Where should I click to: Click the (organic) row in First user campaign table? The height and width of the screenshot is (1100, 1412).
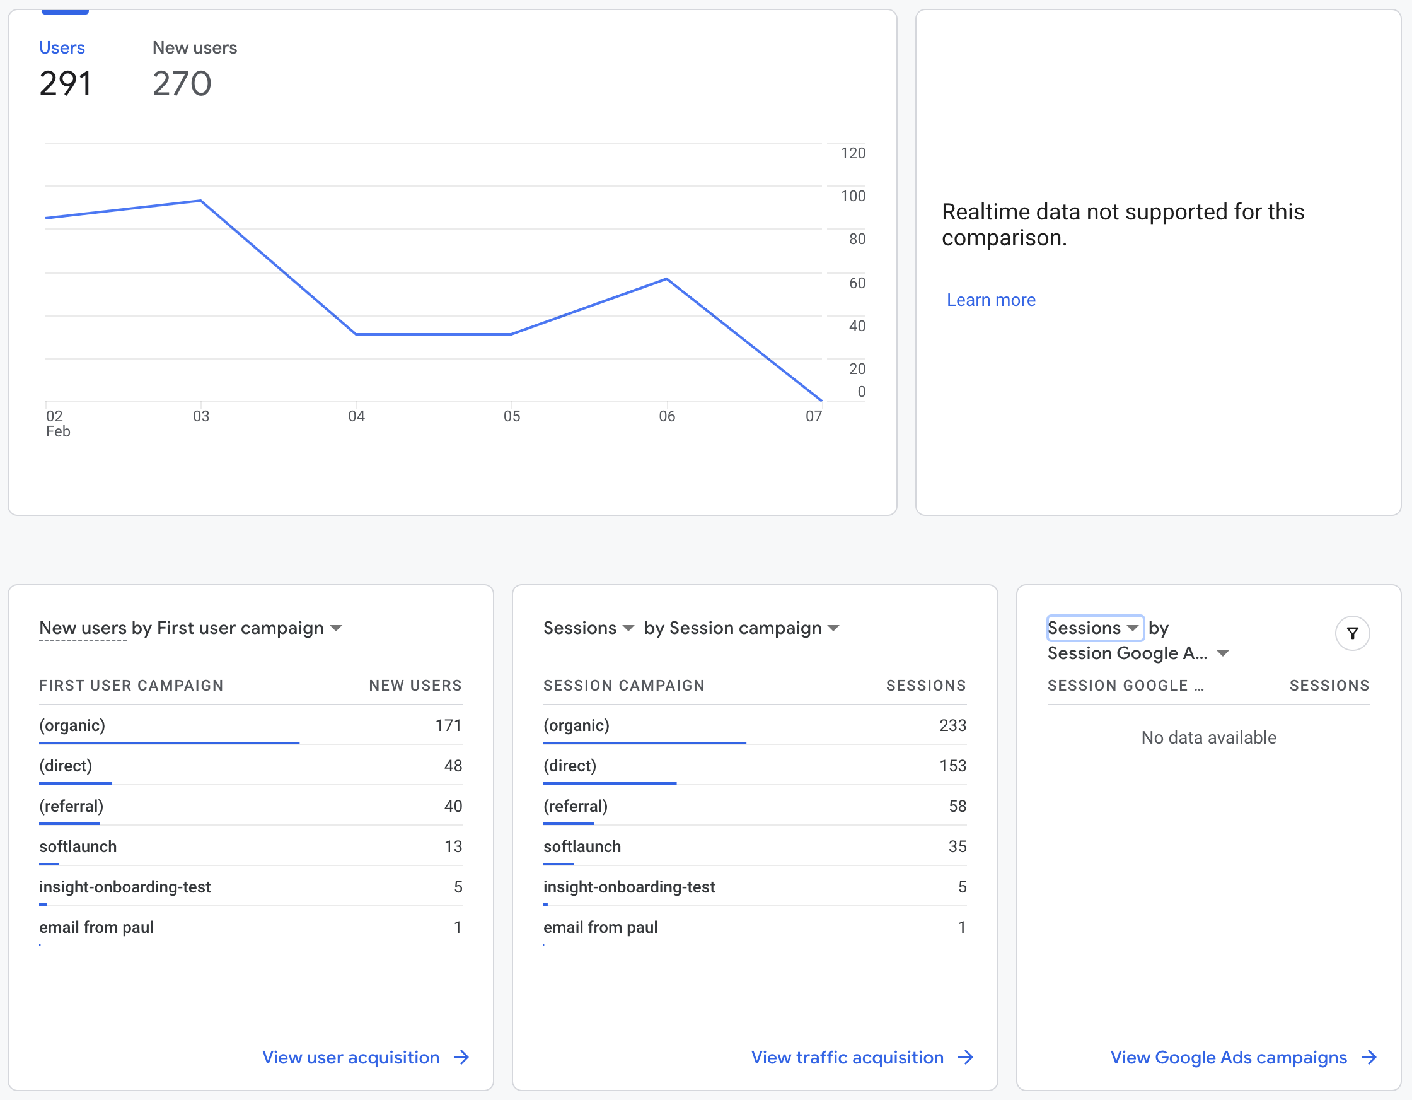point(251,725)
